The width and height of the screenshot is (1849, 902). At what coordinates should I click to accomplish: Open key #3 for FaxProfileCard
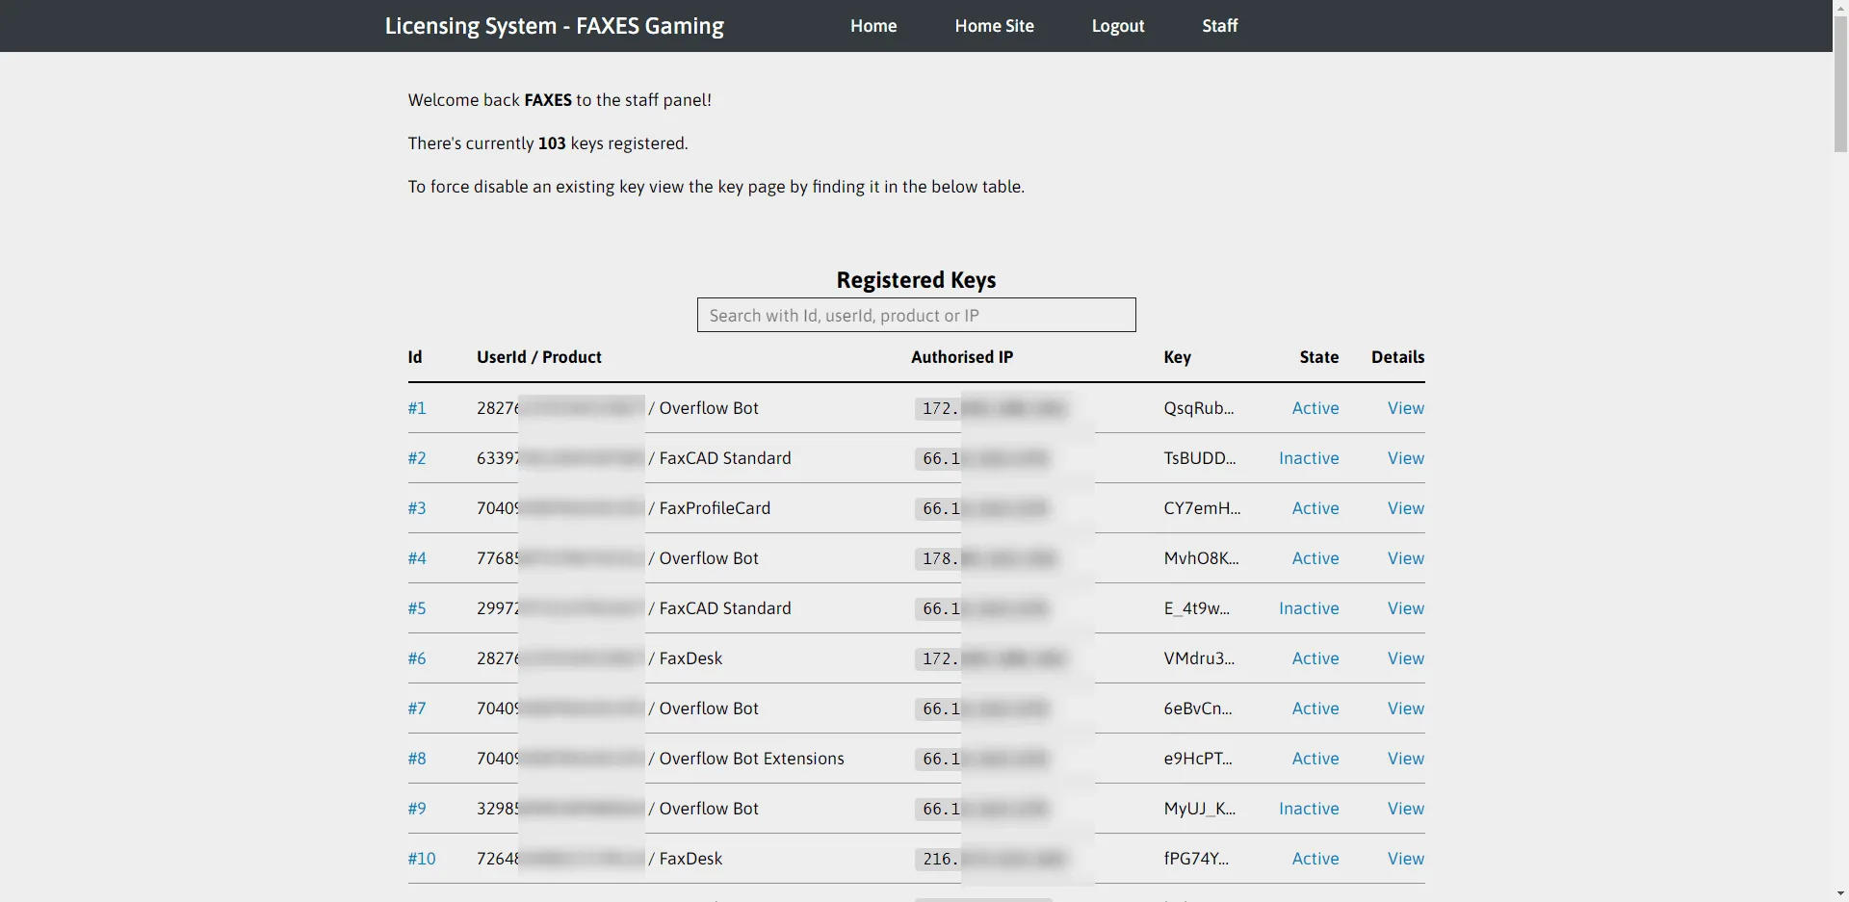coord(417,508)
